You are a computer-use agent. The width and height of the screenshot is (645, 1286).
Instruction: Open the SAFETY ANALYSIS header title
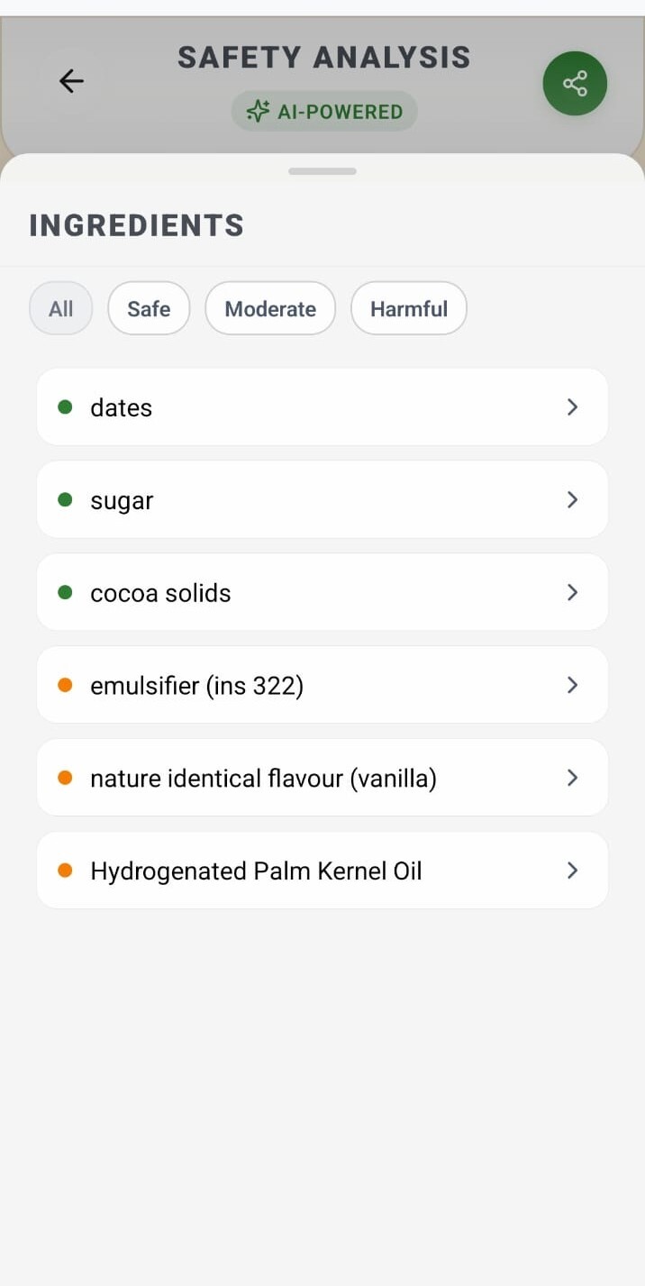(323, 57)
